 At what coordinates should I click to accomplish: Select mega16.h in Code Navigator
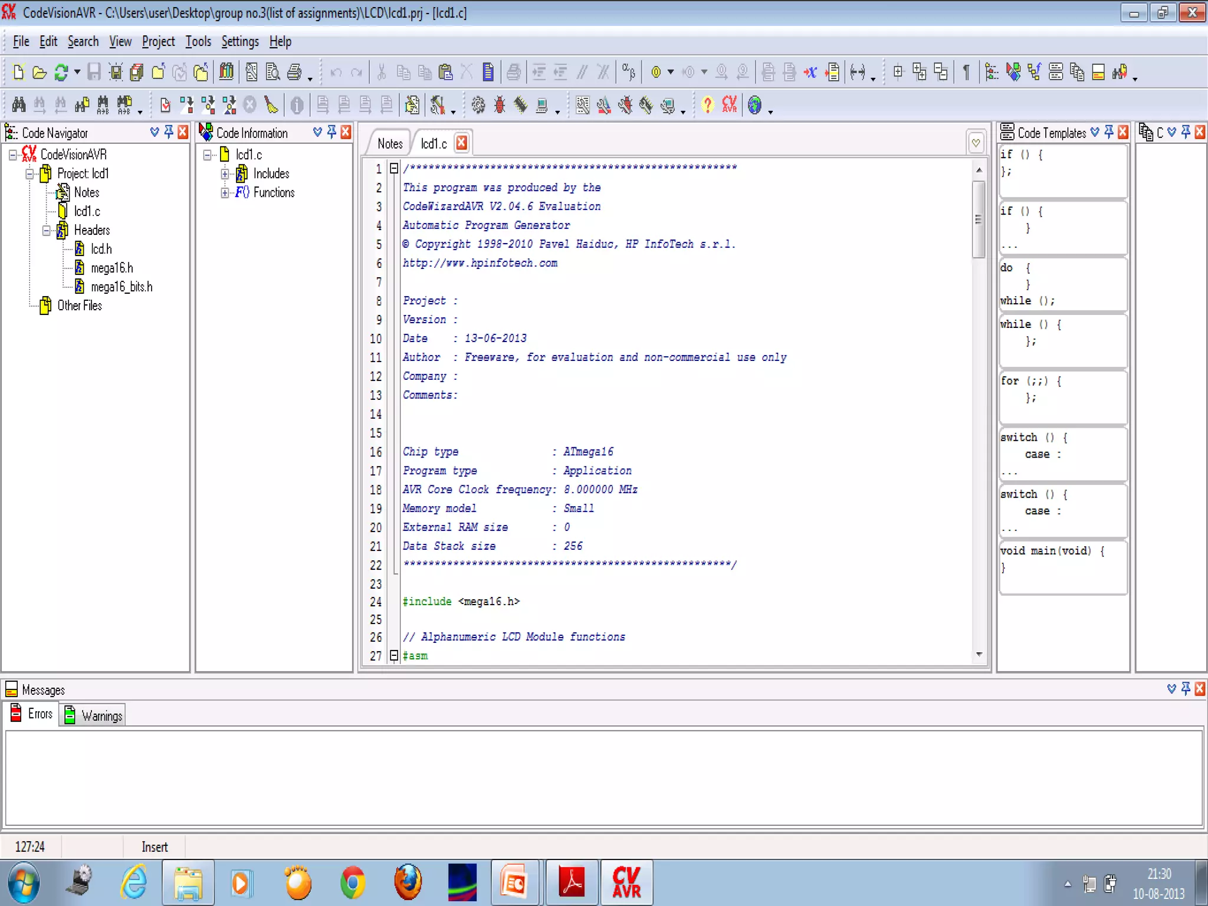(x=111, y=268)
